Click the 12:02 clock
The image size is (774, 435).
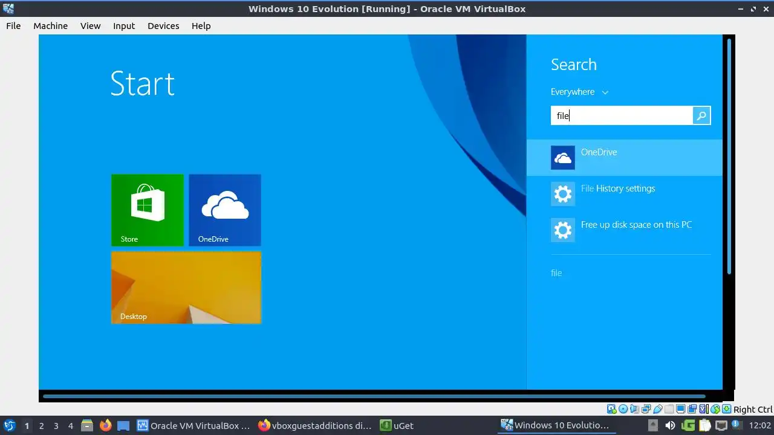coord(760,425)
